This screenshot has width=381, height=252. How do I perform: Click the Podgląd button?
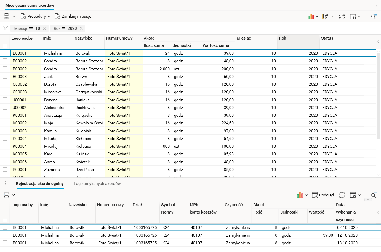(323, 195)
